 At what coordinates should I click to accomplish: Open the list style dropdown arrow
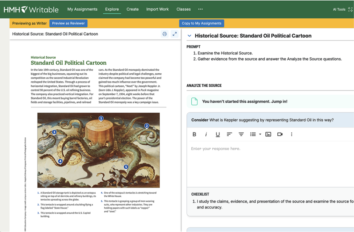pos(260,134)
